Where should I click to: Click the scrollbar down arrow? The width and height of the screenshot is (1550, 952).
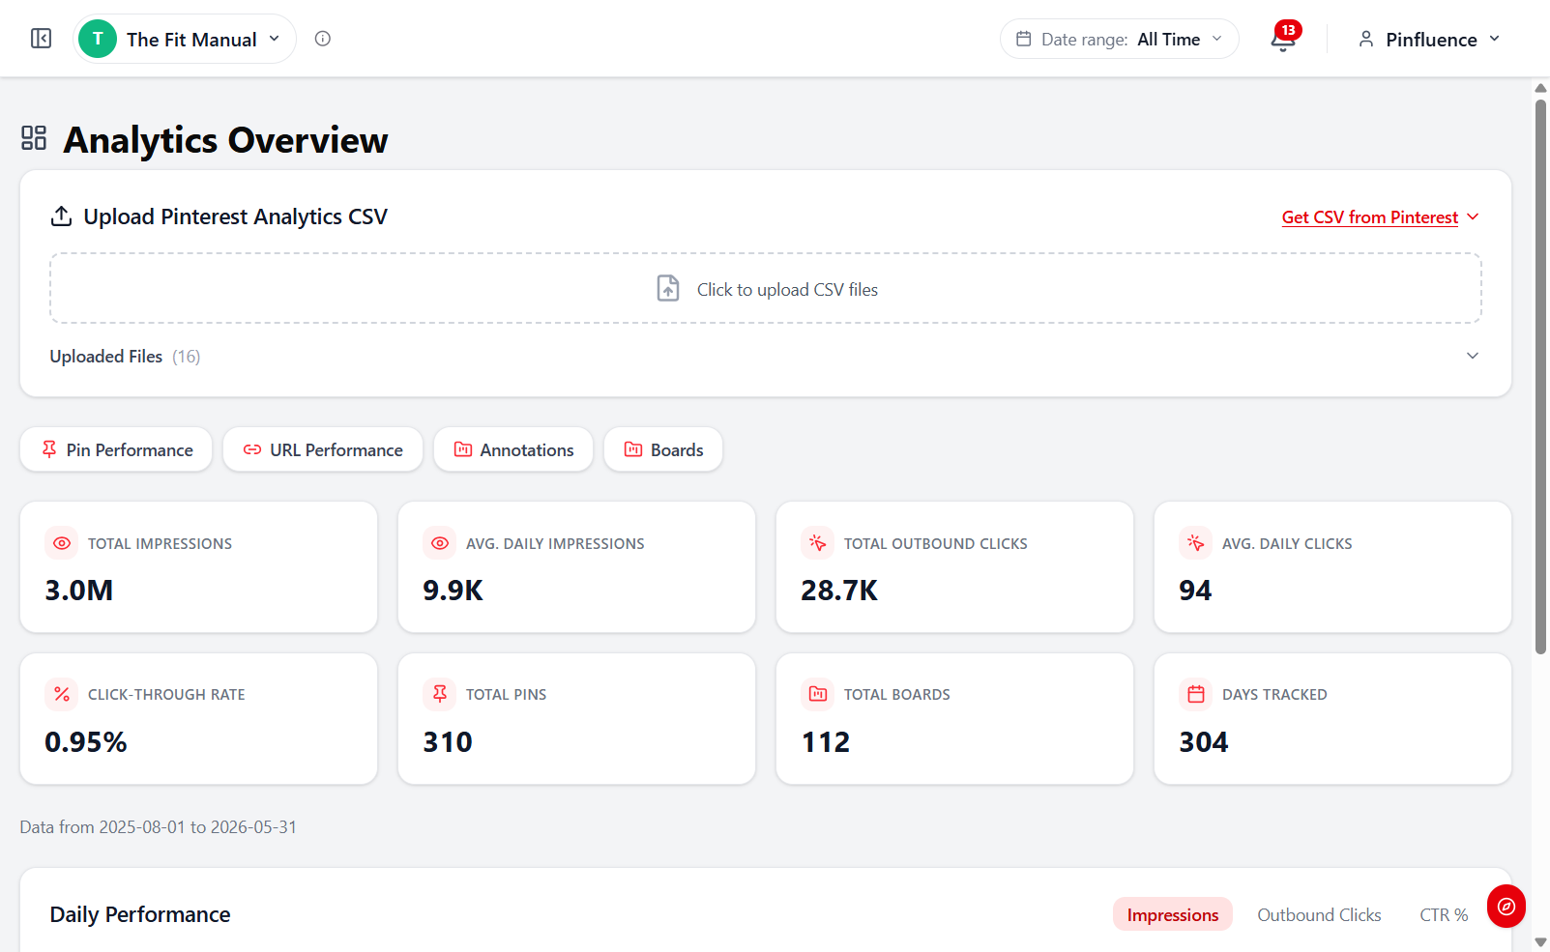1540,941
